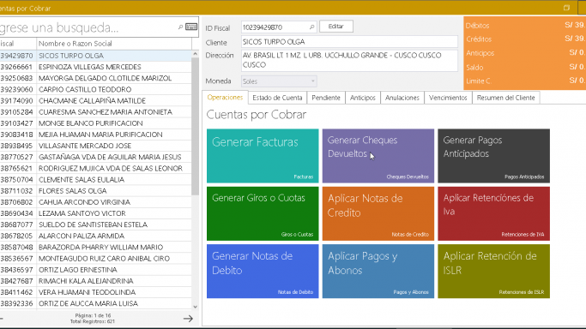Open the Generar Giros o Cuotas tile

[x=263, y=213]
